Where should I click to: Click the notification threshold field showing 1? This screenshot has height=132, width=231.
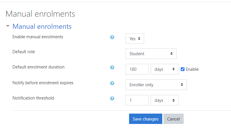coord(137,100)
